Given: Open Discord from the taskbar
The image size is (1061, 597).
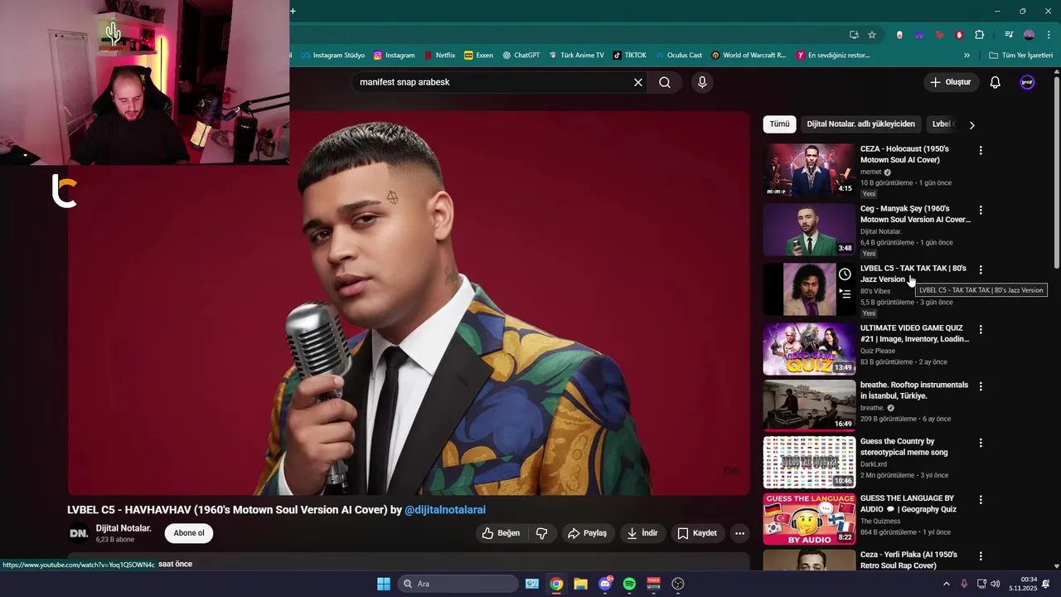Looking at the screenshot, I should (605, 584).
